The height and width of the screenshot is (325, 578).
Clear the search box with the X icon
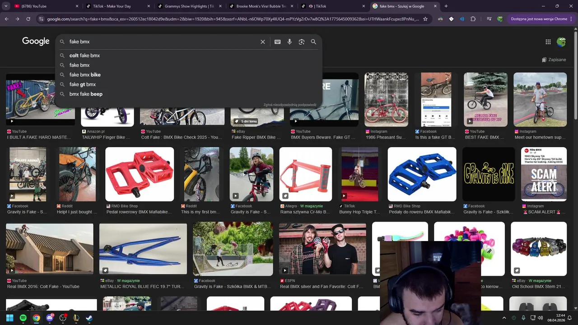[x=263, y=42]
